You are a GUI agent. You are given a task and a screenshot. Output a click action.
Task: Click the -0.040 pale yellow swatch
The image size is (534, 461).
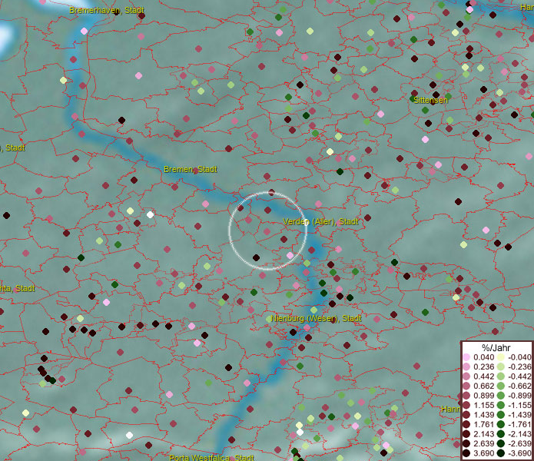(501, 357)
